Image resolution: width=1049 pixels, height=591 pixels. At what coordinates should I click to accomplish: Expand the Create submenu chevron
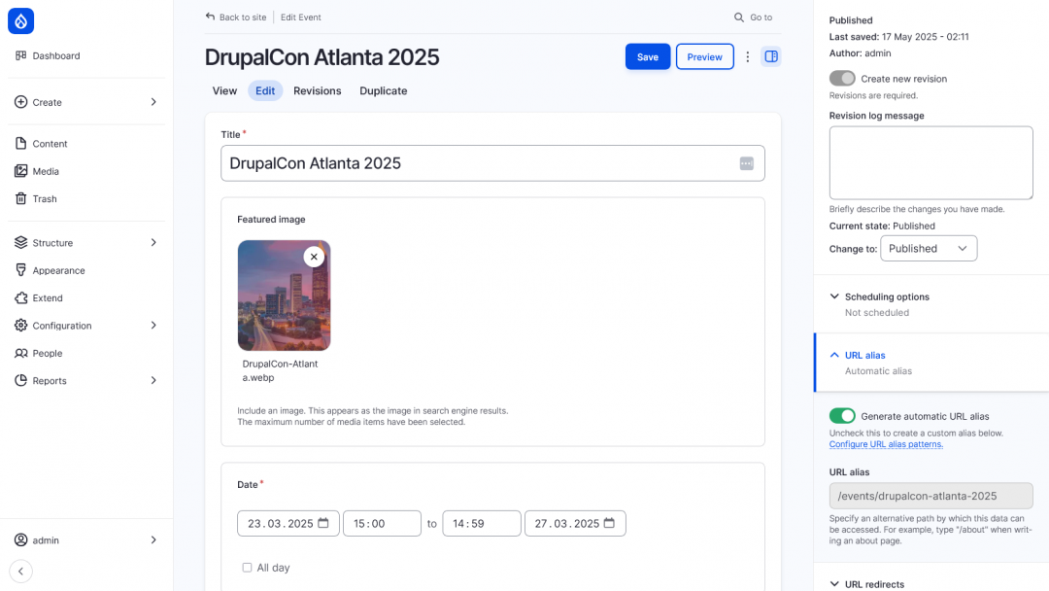(153, 102)
